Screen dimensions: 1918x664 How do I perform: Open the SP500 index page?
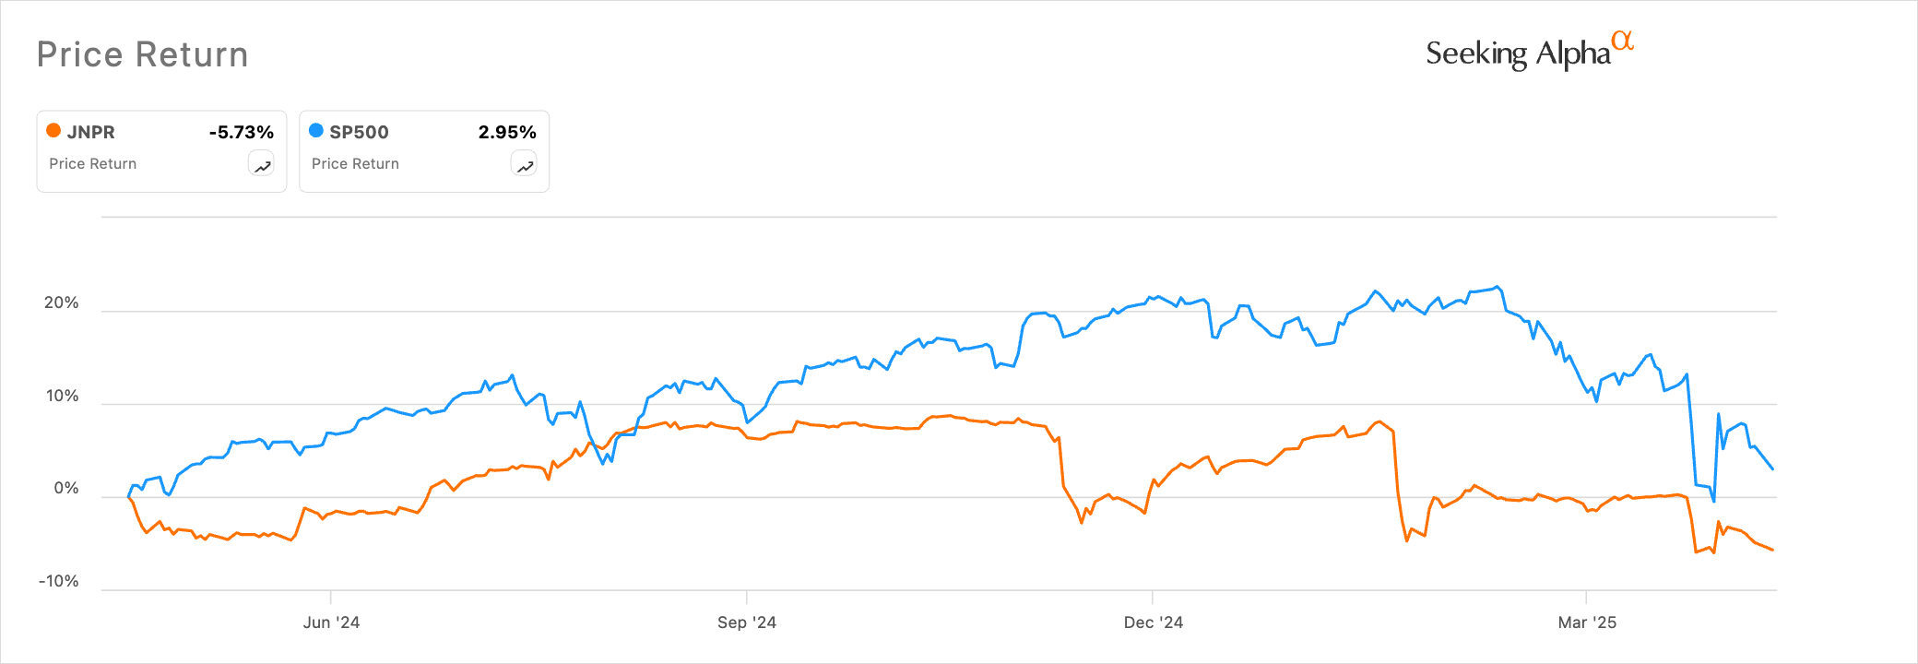[361, 132]
